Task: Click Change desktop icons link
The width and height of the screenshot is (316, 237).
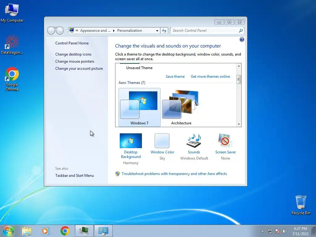Action: pyautogui.click(x=73, y=54)
